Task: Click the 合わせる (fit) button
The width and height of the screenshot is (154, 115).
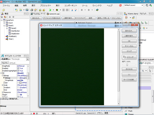Action: point(129,69)
